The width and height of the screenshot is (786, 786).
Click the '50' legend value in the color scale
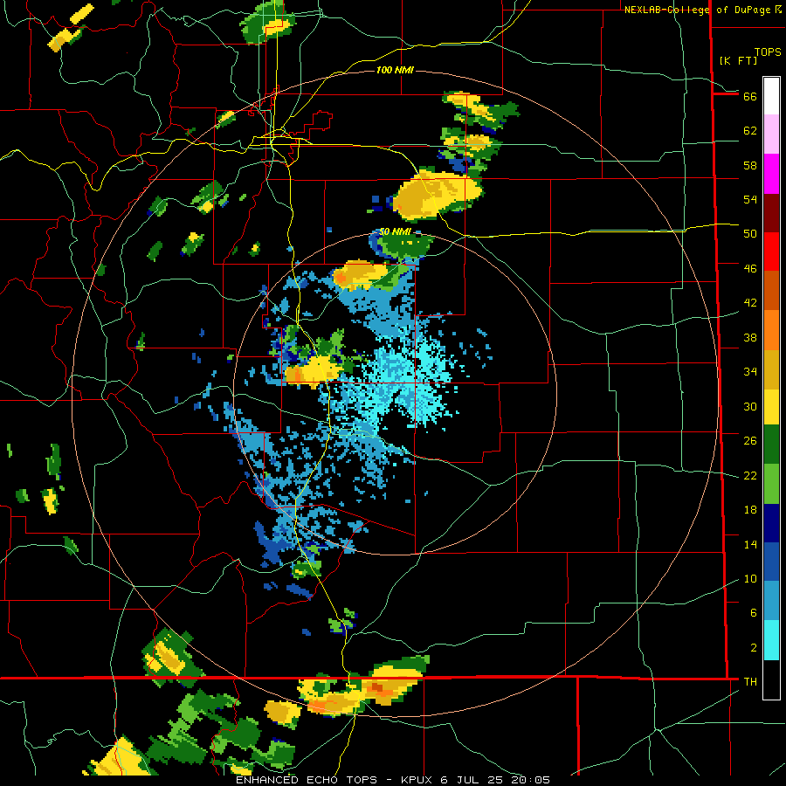point(750,233)
